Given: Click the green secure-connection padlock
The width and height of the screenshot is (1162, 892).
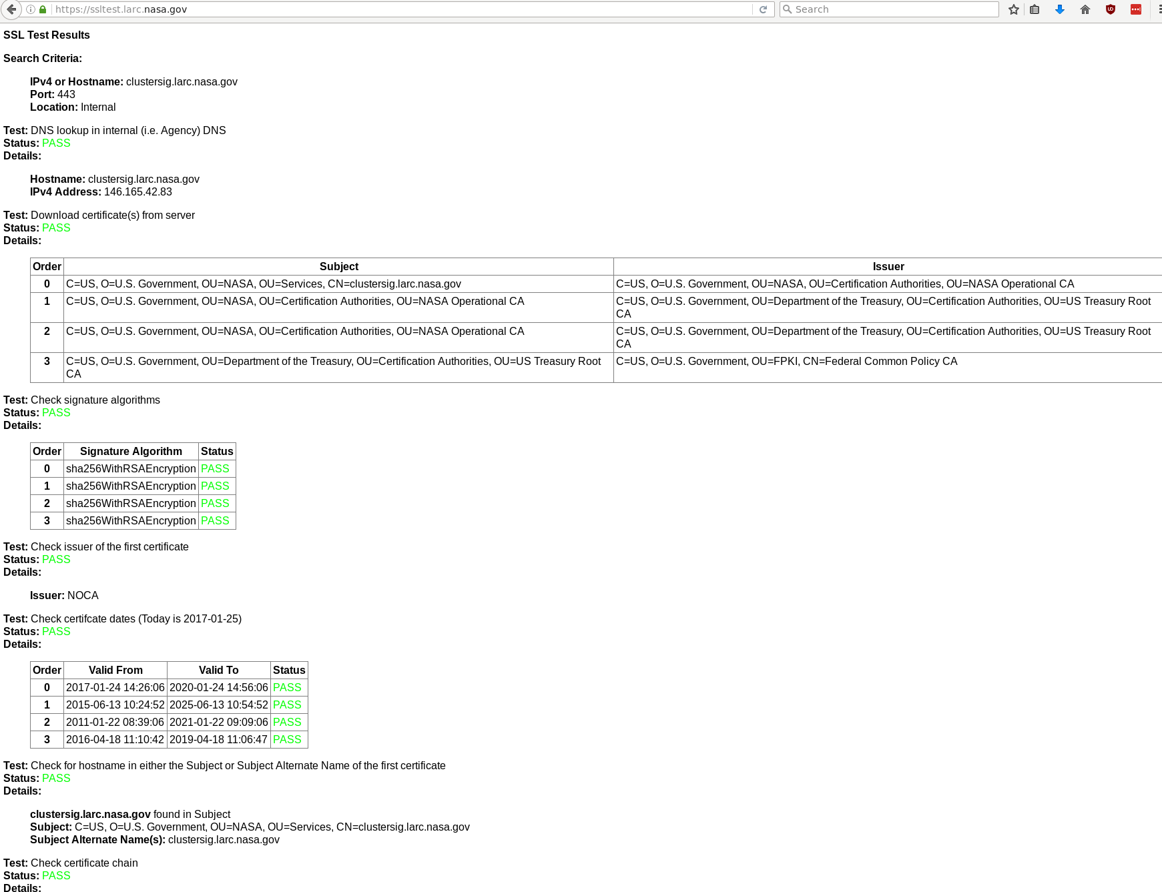Looking at the screenshot, I should click(43, 9).
